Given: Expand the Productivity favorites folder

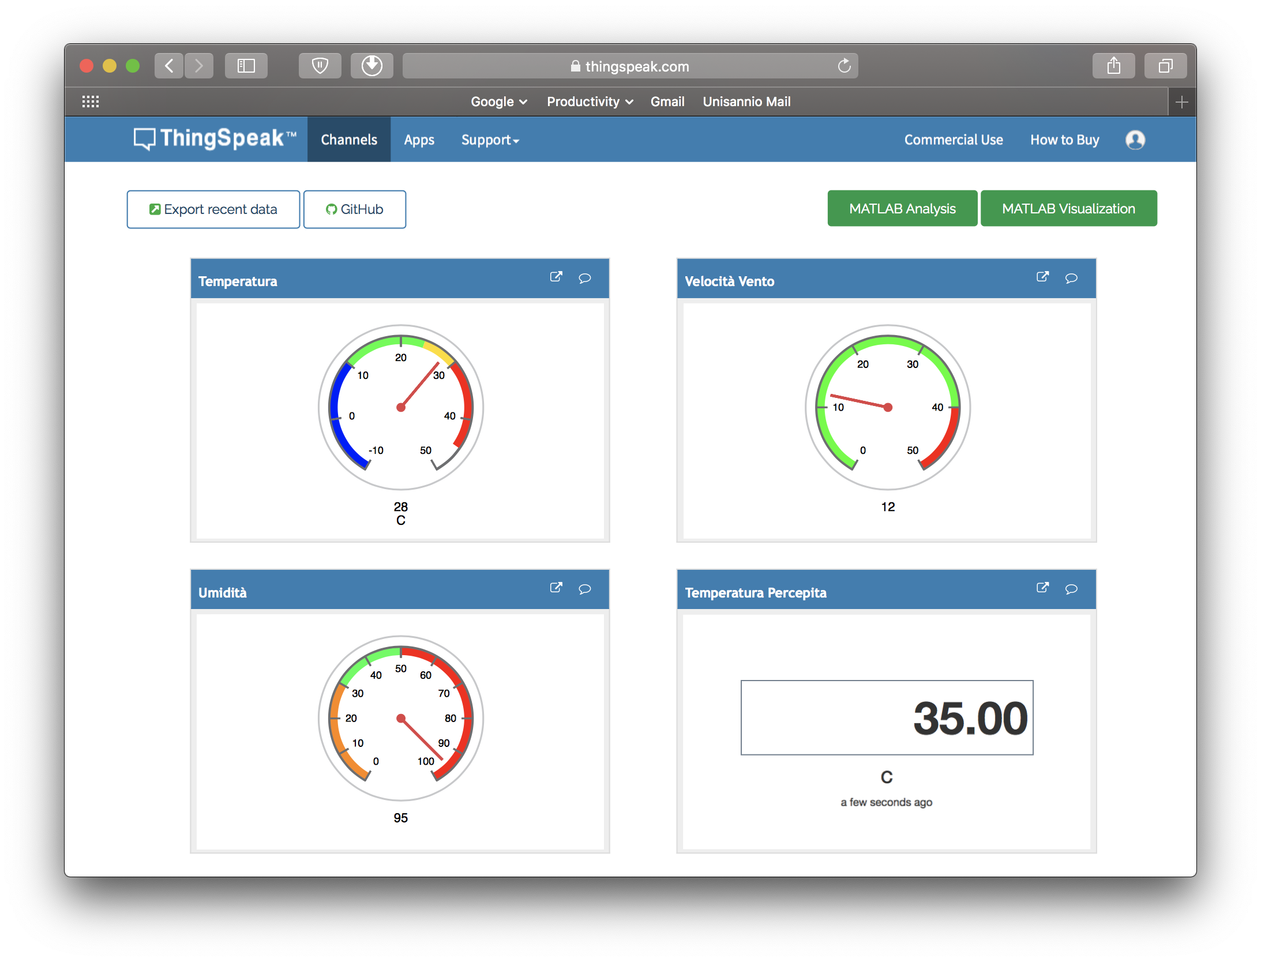Looking at the screenshot, I should [x=590, y=102].
